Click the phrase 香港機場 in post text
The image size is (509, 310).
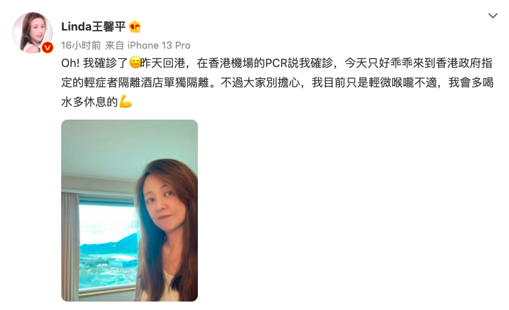(x=230, y=63)
